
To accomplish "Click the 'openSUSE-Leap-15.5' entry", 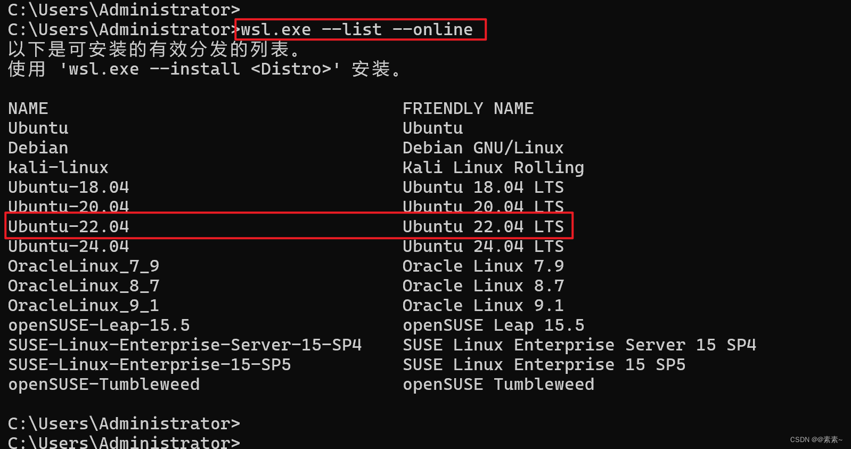I will coord(99,325).
